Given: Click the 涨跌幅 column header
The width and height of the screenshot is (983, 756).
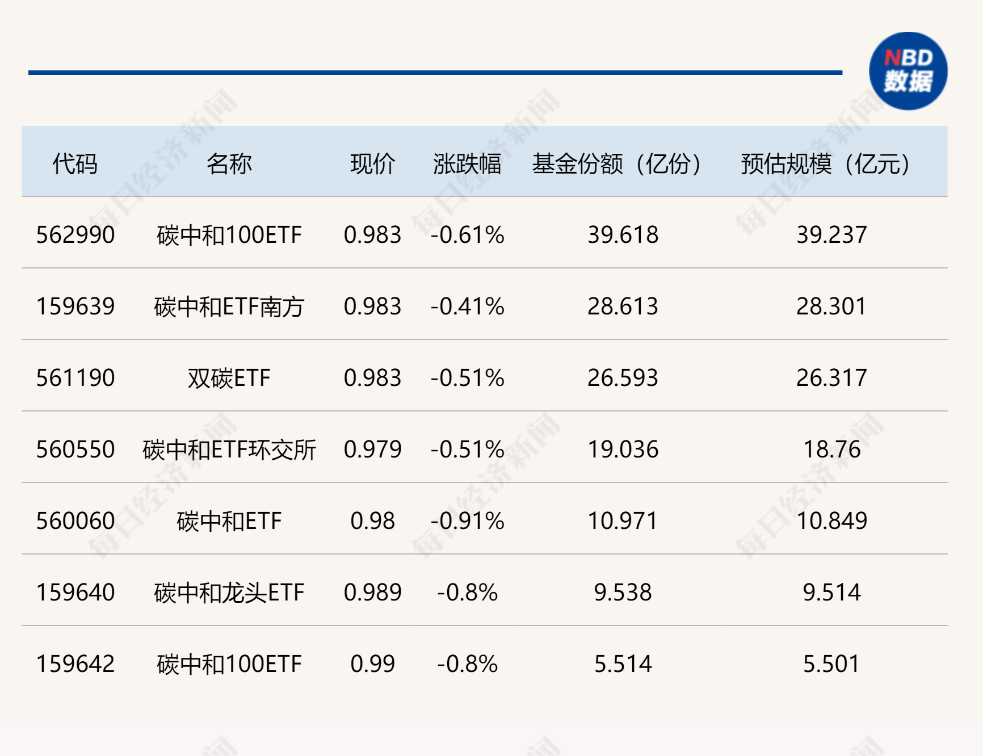Looking at the screenshot, I should click(x=467, y=164).
